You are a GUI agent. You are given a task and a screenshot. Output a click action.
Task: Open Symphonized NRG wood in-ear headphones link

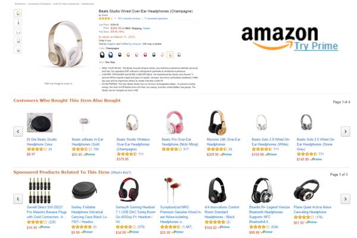click(x=180, y=214)
